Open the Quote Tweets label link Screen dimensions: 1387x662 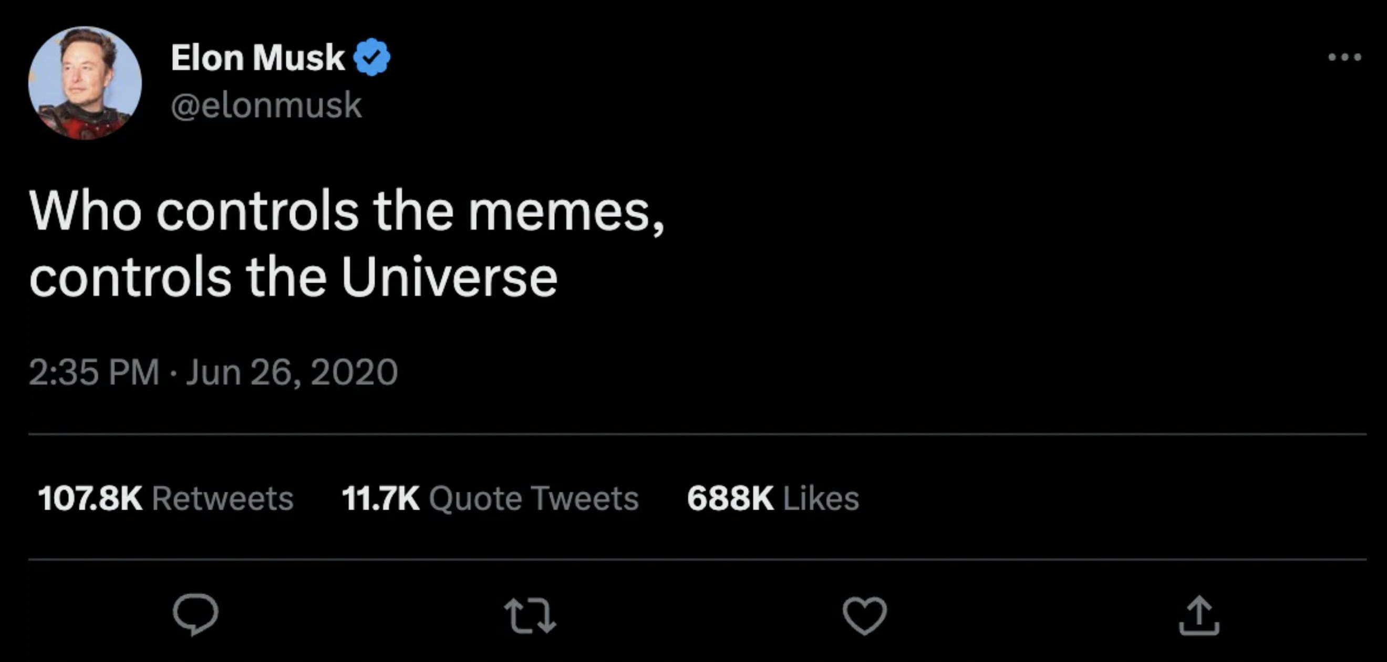pyautogui.click(x=534, y=498)
